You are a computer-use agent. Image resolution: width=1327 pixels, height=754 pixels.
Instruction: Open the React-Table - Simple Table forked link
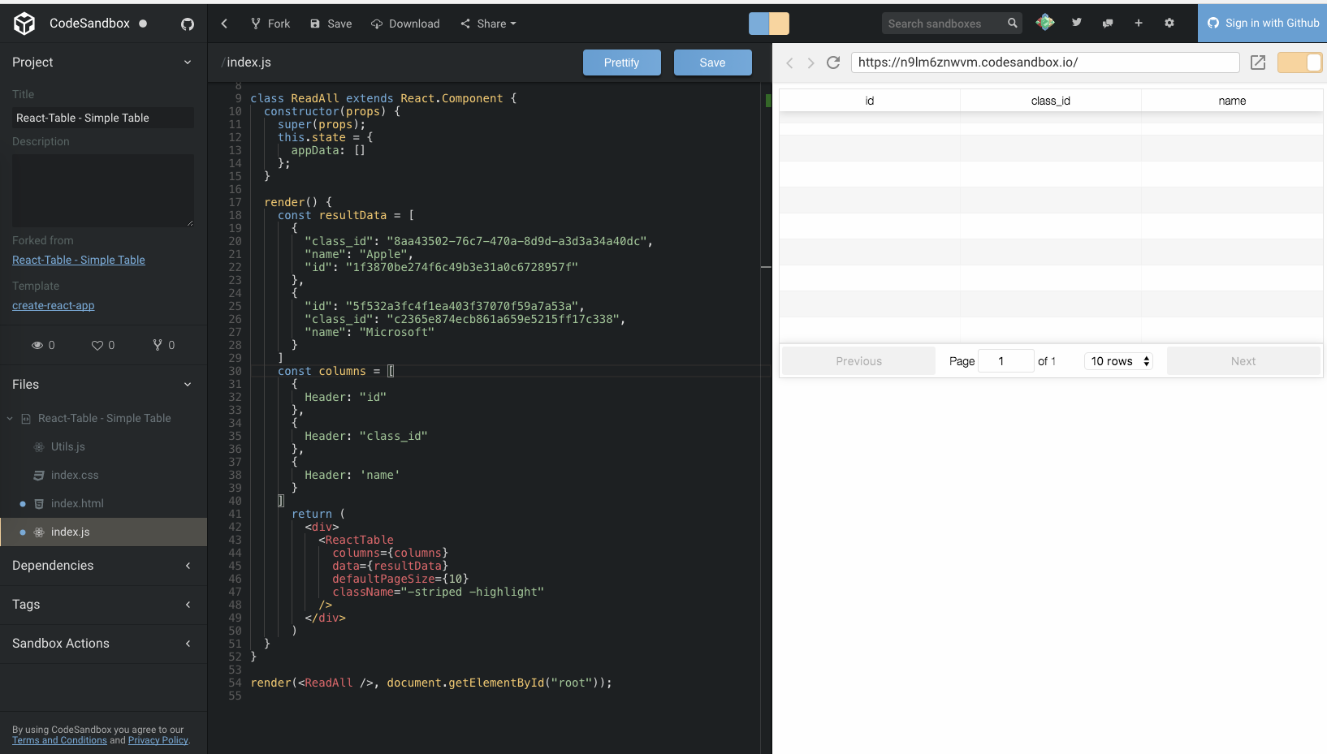(78, 260)
